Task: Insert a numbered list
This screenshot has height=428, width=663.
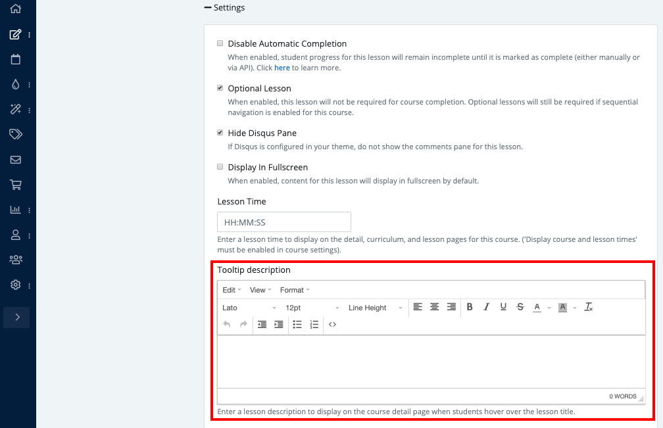Action: click(314, 324)
